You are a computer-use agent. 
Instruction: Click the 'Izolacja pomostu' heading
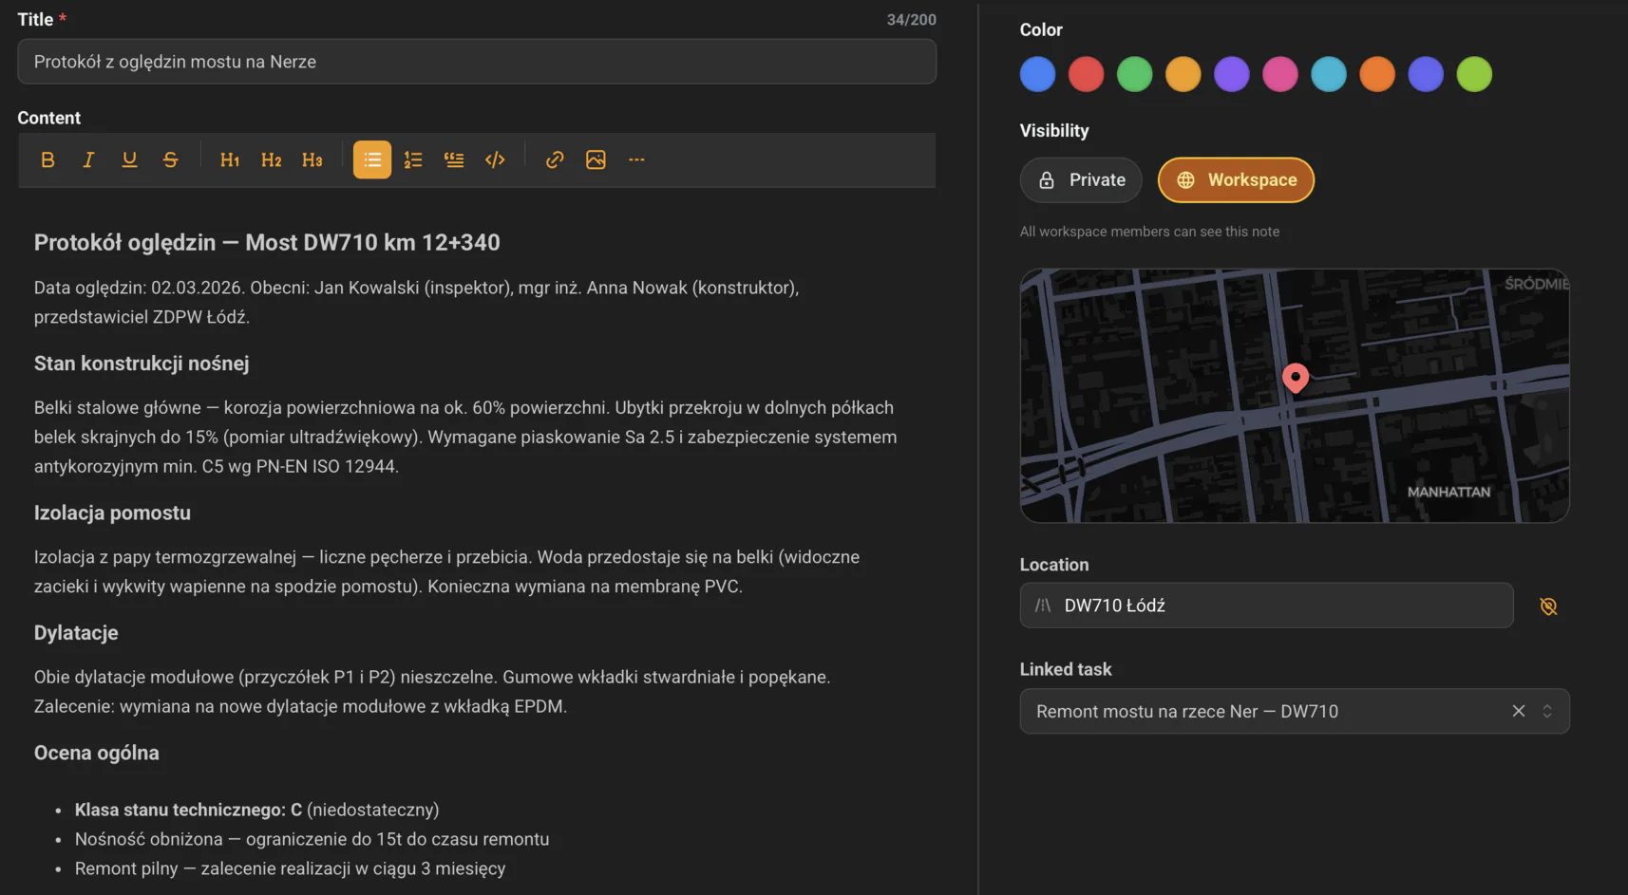pos(112,513)
